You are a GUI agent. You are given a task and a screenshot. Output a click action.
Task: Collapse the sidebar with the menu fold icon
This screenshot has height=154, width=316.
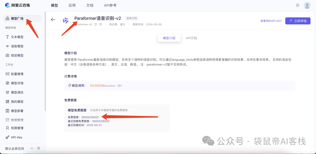coord(39,148)
